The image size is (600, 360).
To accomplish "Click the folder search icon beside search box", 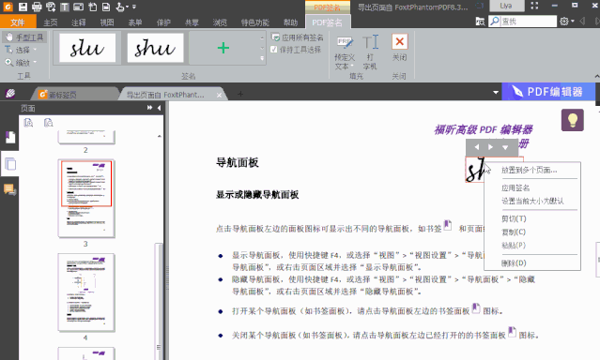I will (x=480, y=22).
